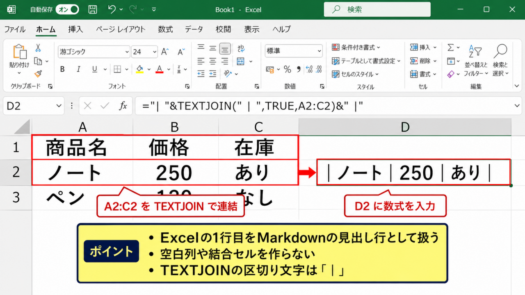Open the データ tab

point(194,29)
